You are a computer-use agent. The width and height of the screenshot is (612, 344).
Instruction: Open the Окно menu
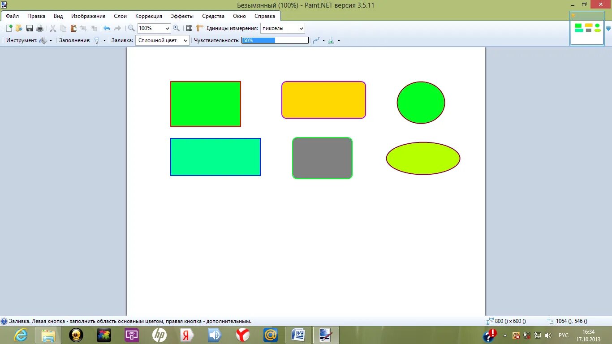click(240, 16)
